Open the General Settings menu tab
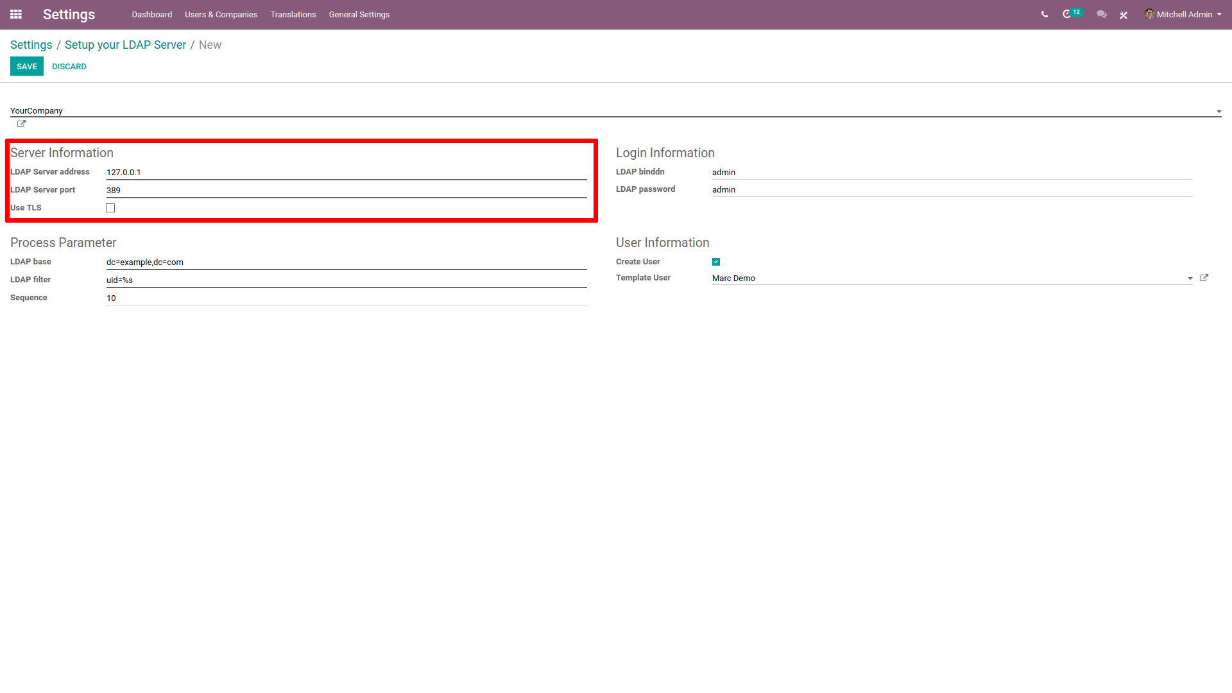 358,14
